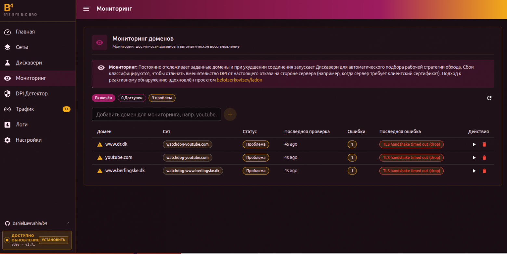Click error count 1 for youtube.com
Screen dimensions: 507x254
click(x=352, y=158)
